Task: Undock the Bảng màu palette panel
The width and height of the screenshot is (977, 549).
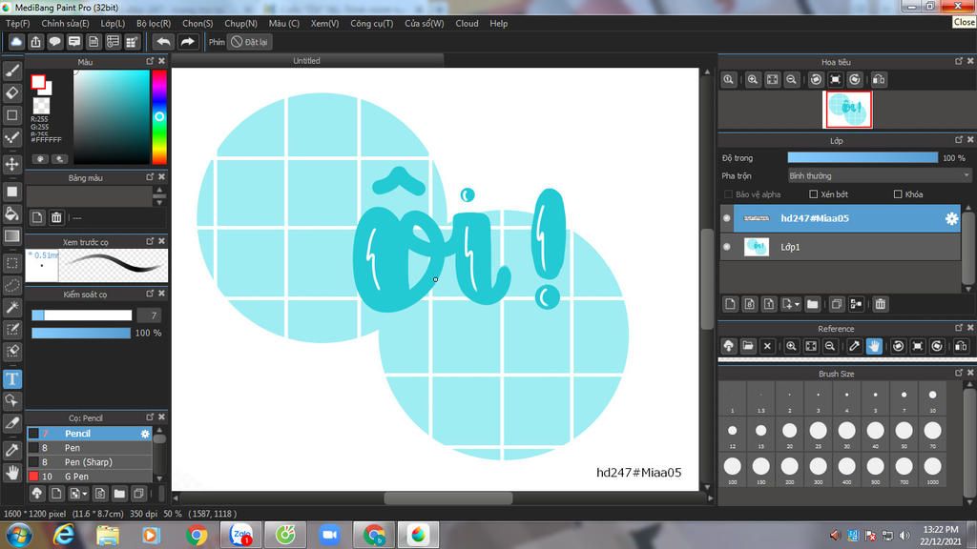Action: point(150,177)
